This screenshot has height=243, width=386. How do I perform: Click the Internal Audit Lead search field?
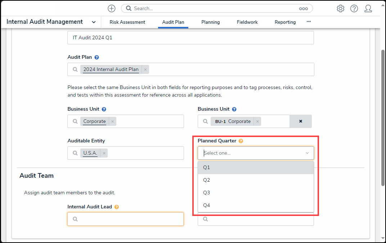coord(125,219)
